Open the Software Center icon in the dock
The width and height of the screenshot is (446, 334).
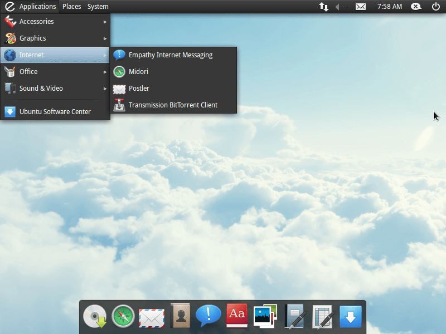351,317
